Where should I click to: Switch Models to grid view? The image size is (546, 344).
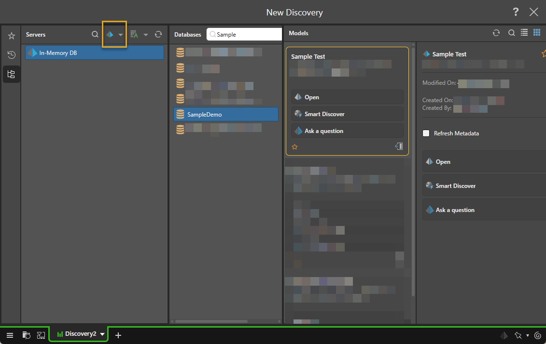click(x=537, y=33)
